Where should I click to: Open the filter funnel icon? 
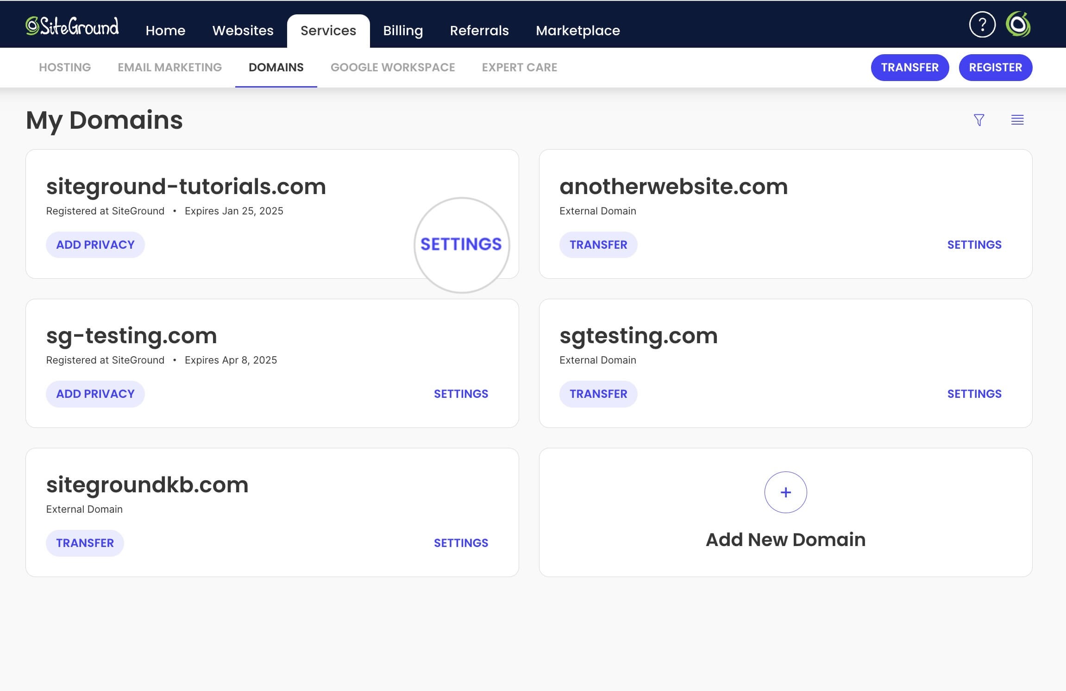coord(978,120)
